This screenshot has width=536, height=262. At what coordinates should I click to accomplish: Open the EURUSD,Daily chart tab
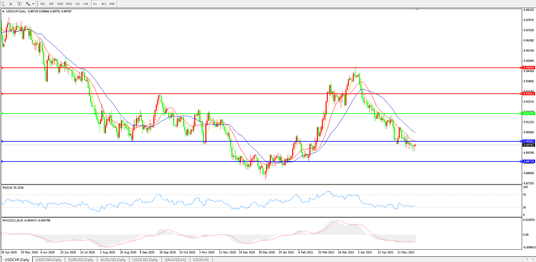81,260
